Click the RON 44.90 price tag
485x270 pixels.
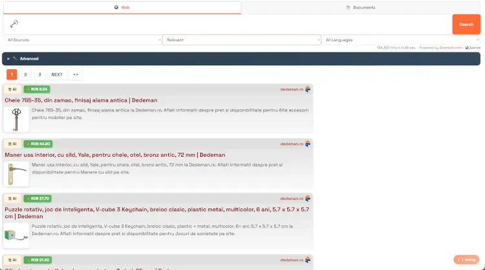tap(38, 144)
